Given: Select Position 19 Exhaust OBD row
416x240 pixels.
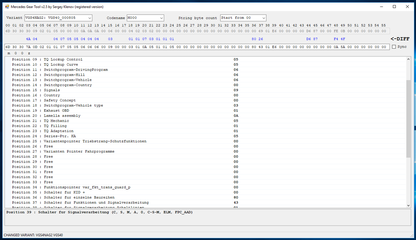Looking at the screenshot, I should 205,111.
